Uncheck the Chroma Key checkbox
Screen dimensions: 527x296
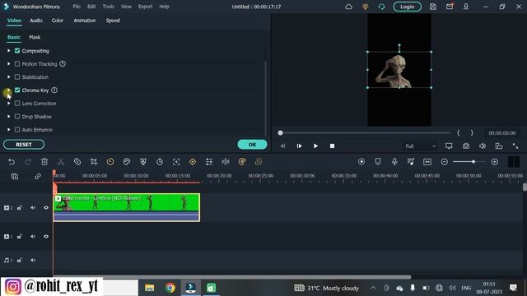click(x=17, y=90)
